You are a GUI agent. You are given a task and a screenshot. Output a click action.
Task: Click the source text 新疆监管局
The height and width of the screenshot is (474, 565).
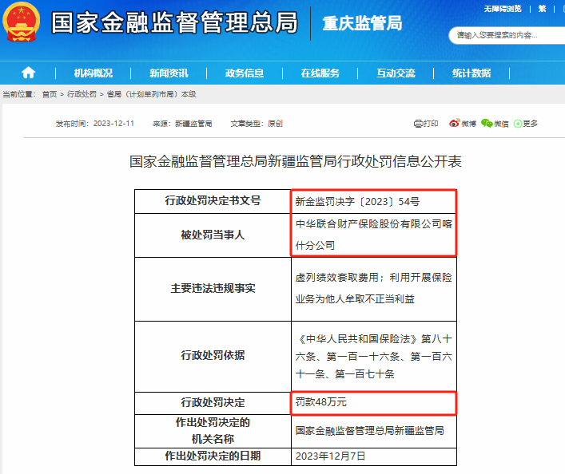(193, 124)
